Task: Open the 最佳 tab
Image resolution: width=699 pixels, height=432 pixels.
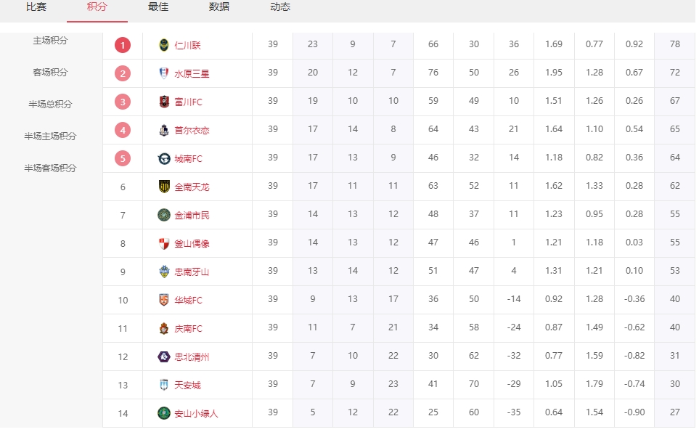Action: pyautogui.click(x=158, y=7)
